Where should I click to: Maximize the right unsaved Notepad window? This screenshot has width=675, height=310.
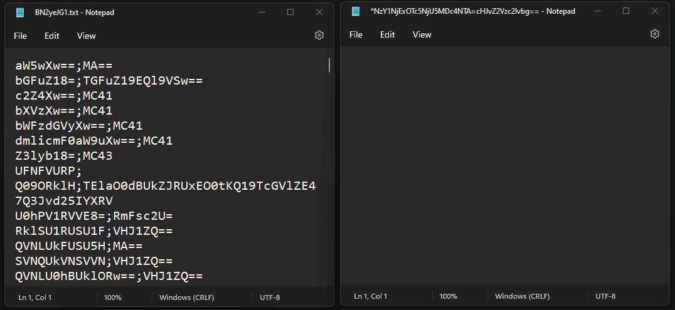pyautogui.click(x=626, y=11)
